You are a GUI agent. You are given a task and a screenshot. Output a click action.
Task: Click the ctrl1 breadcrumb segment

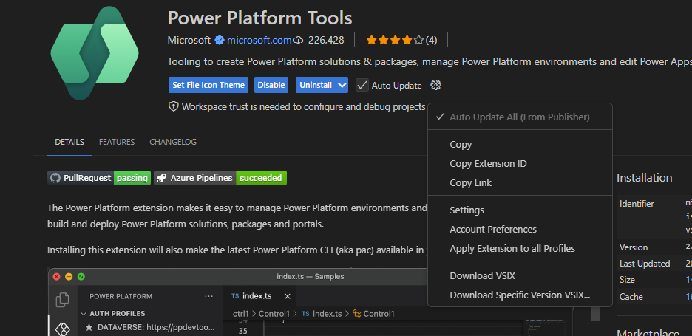tap(241, 314)
